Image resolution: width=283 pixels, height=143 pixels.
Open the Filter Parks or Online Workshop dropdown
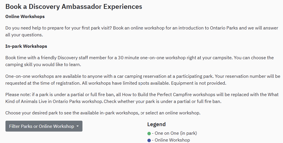[44, 126]
